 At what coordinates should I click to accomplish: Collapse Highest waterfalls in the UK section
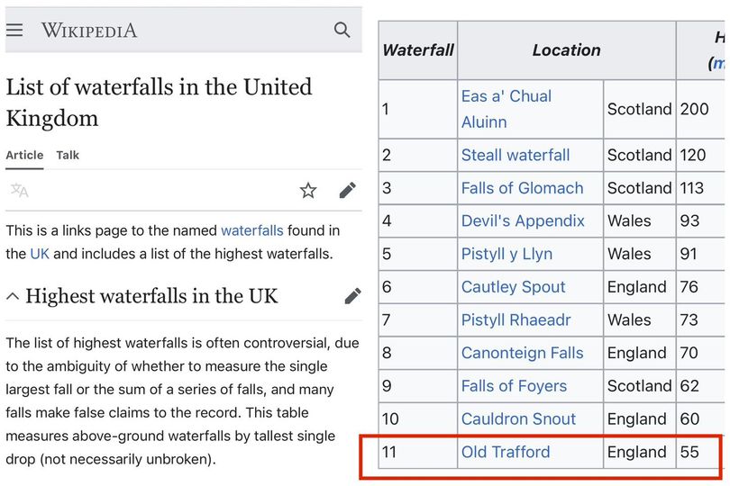tap(13, 296)
